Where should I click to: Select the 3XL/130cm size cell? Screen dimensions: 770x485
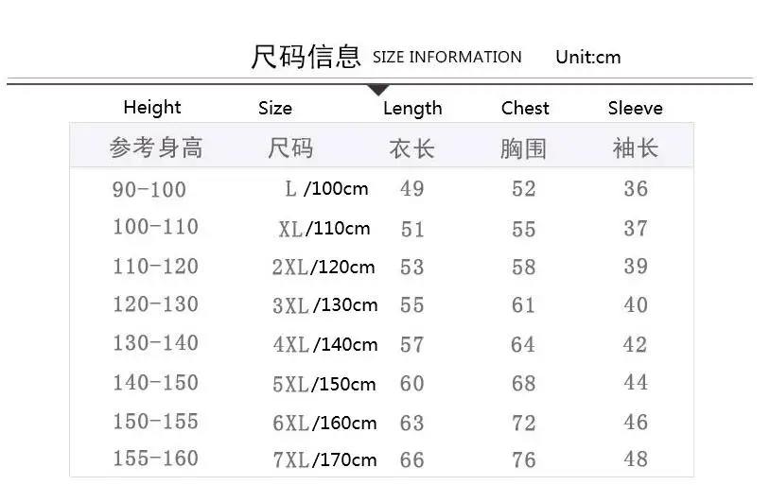pos(325,305)
